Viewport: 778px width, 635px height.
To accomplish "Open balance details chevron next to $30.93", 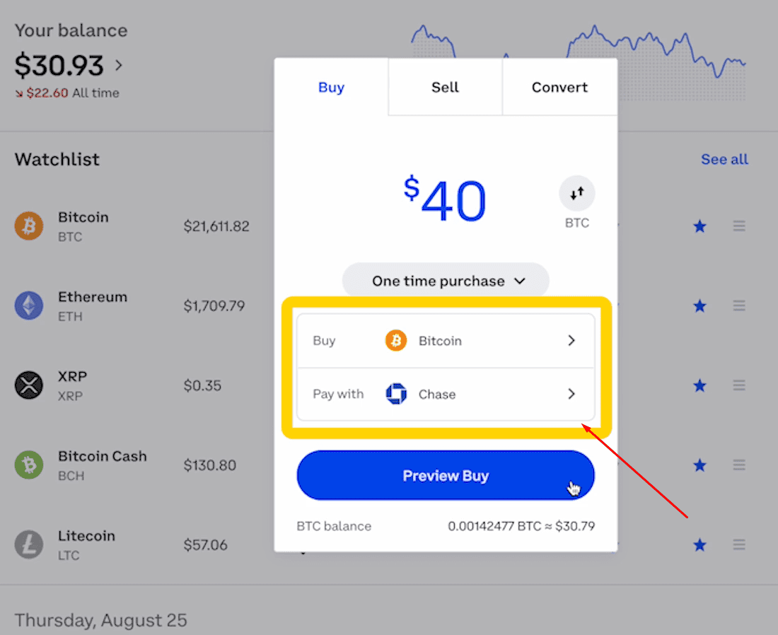I will 119,66.
